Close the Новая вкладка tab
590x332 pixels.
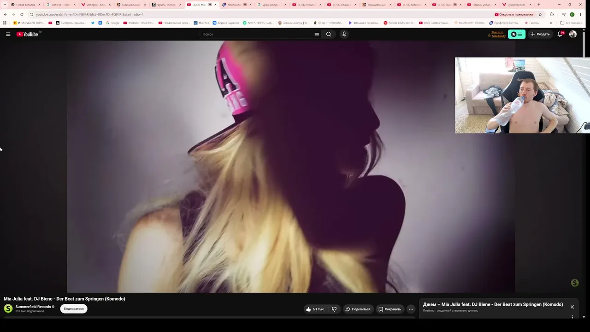point(39,5)
